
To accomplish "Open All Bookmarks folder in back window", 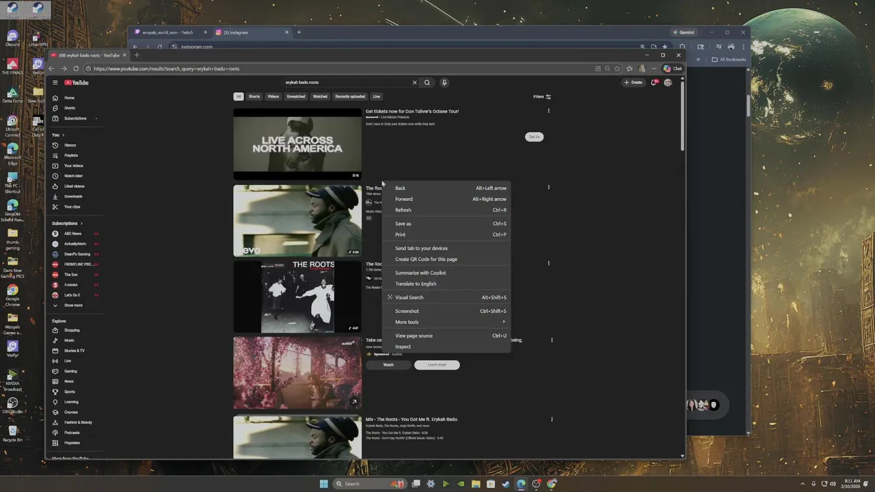I will [729, 59].
